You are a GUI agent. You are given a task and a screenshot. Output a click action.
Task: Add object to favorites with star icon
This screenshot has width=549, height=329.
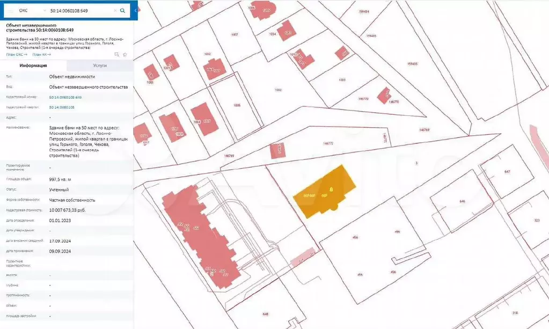click(x=125, y=55)
